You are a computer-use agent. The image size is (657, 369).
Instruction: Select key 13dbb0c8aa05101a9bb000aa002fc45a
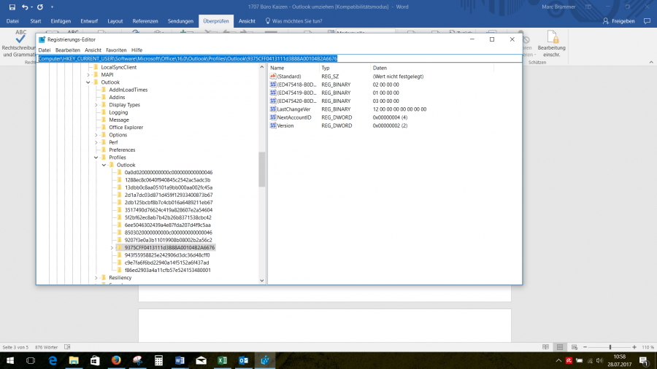[169, 187]
